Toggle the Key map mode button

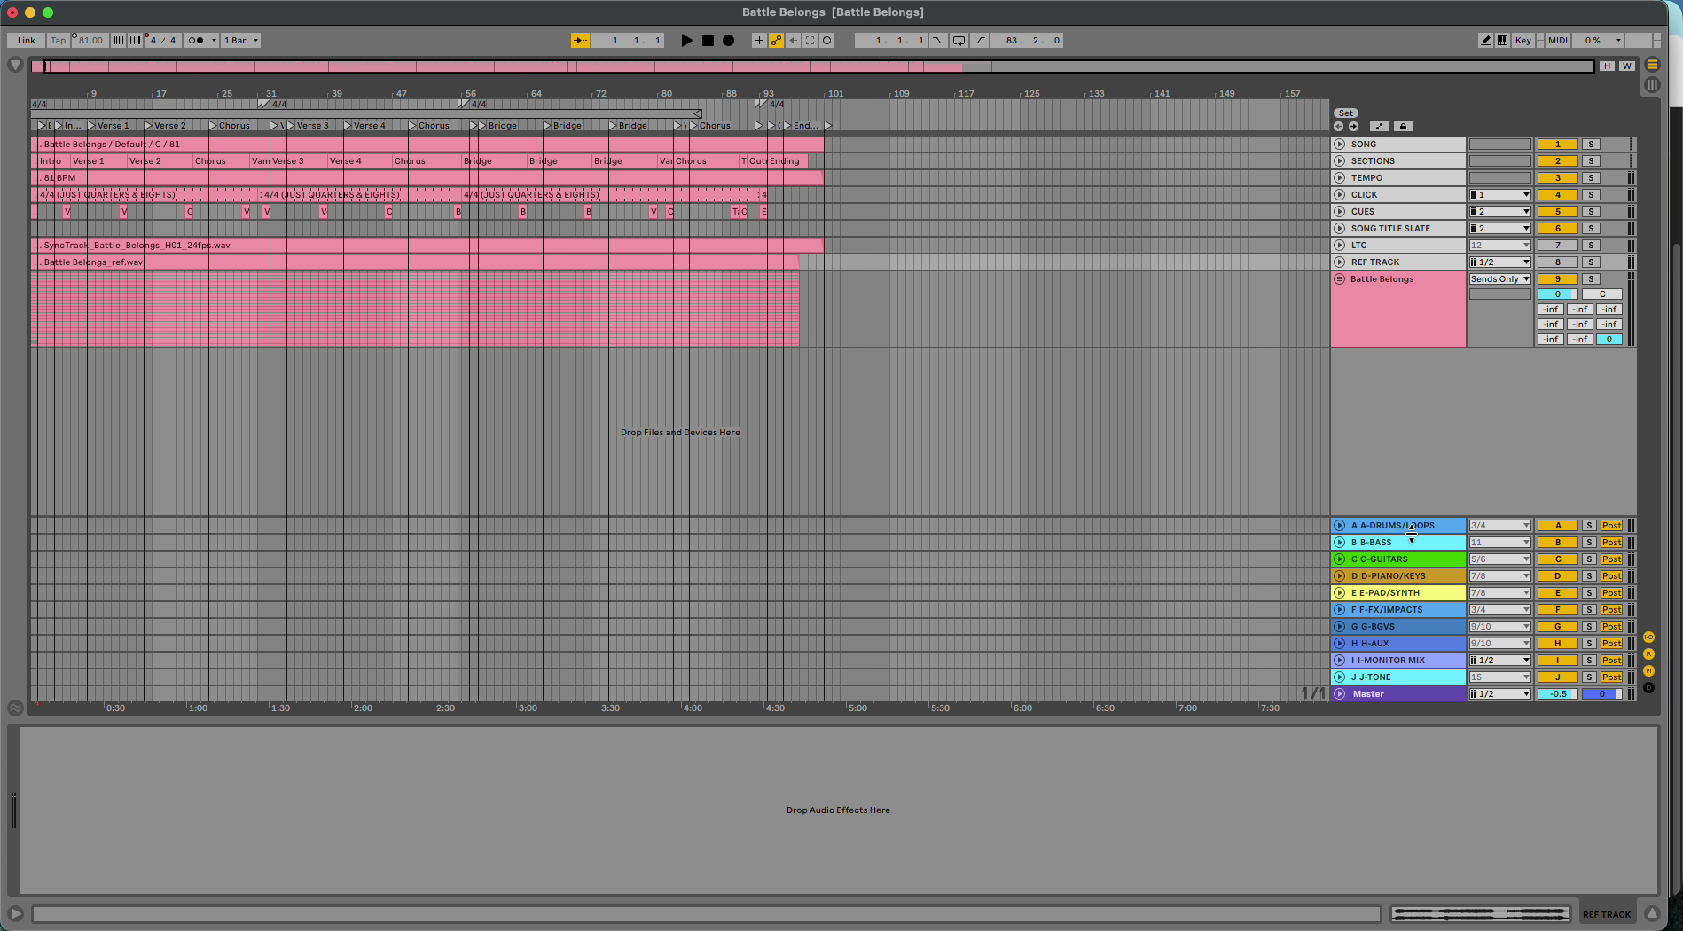pos(1523,40)
